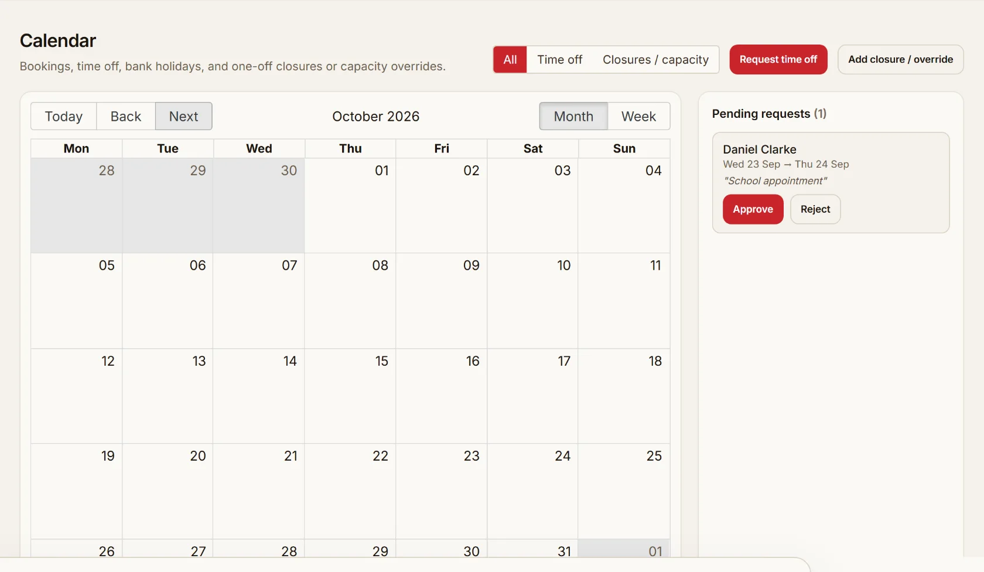
Task: Select date 15 October
Action: click(x=382, y=361)
